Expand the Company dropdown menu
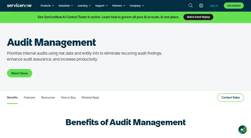The image size is (251, 138). click(137, 6)
